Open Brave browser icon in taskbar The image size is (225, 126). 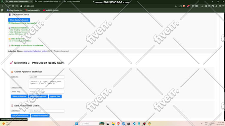[118, 124]
